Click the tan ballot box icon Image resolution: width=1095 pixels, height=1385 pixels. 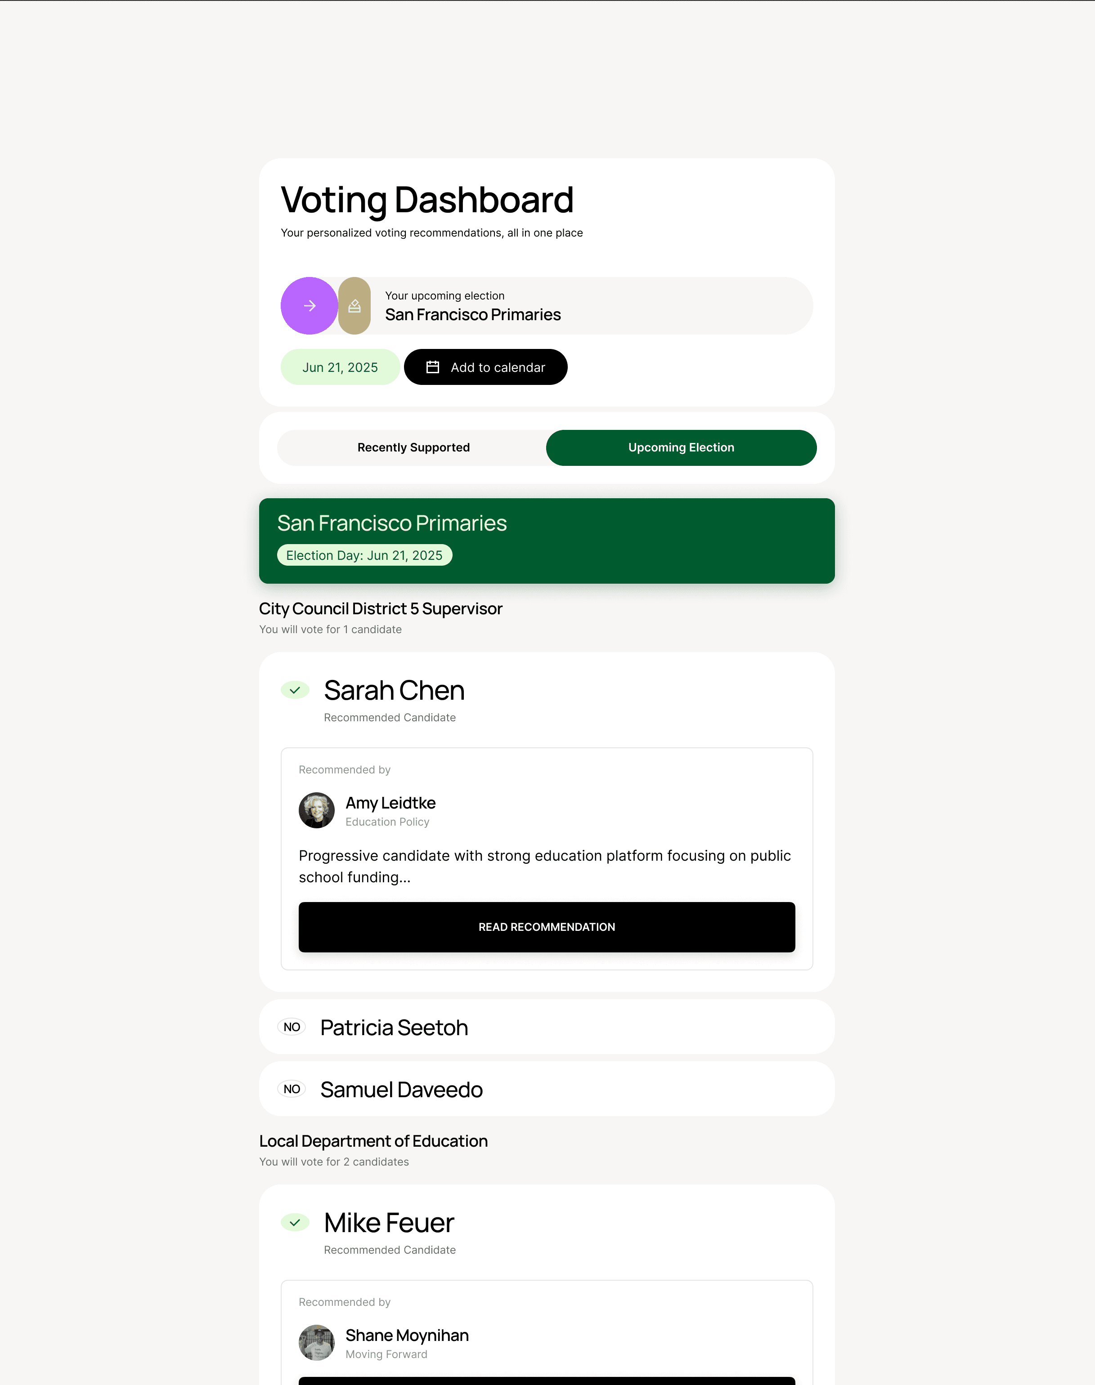355,306
